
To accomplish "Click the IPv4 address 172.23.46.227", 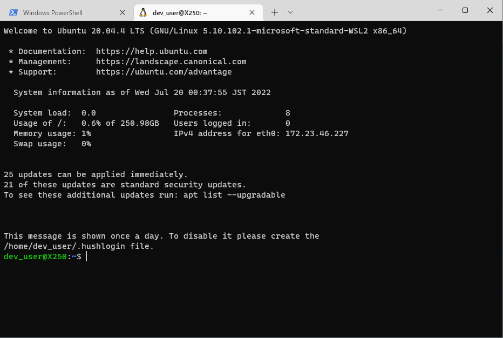I will tap(317, 133).
